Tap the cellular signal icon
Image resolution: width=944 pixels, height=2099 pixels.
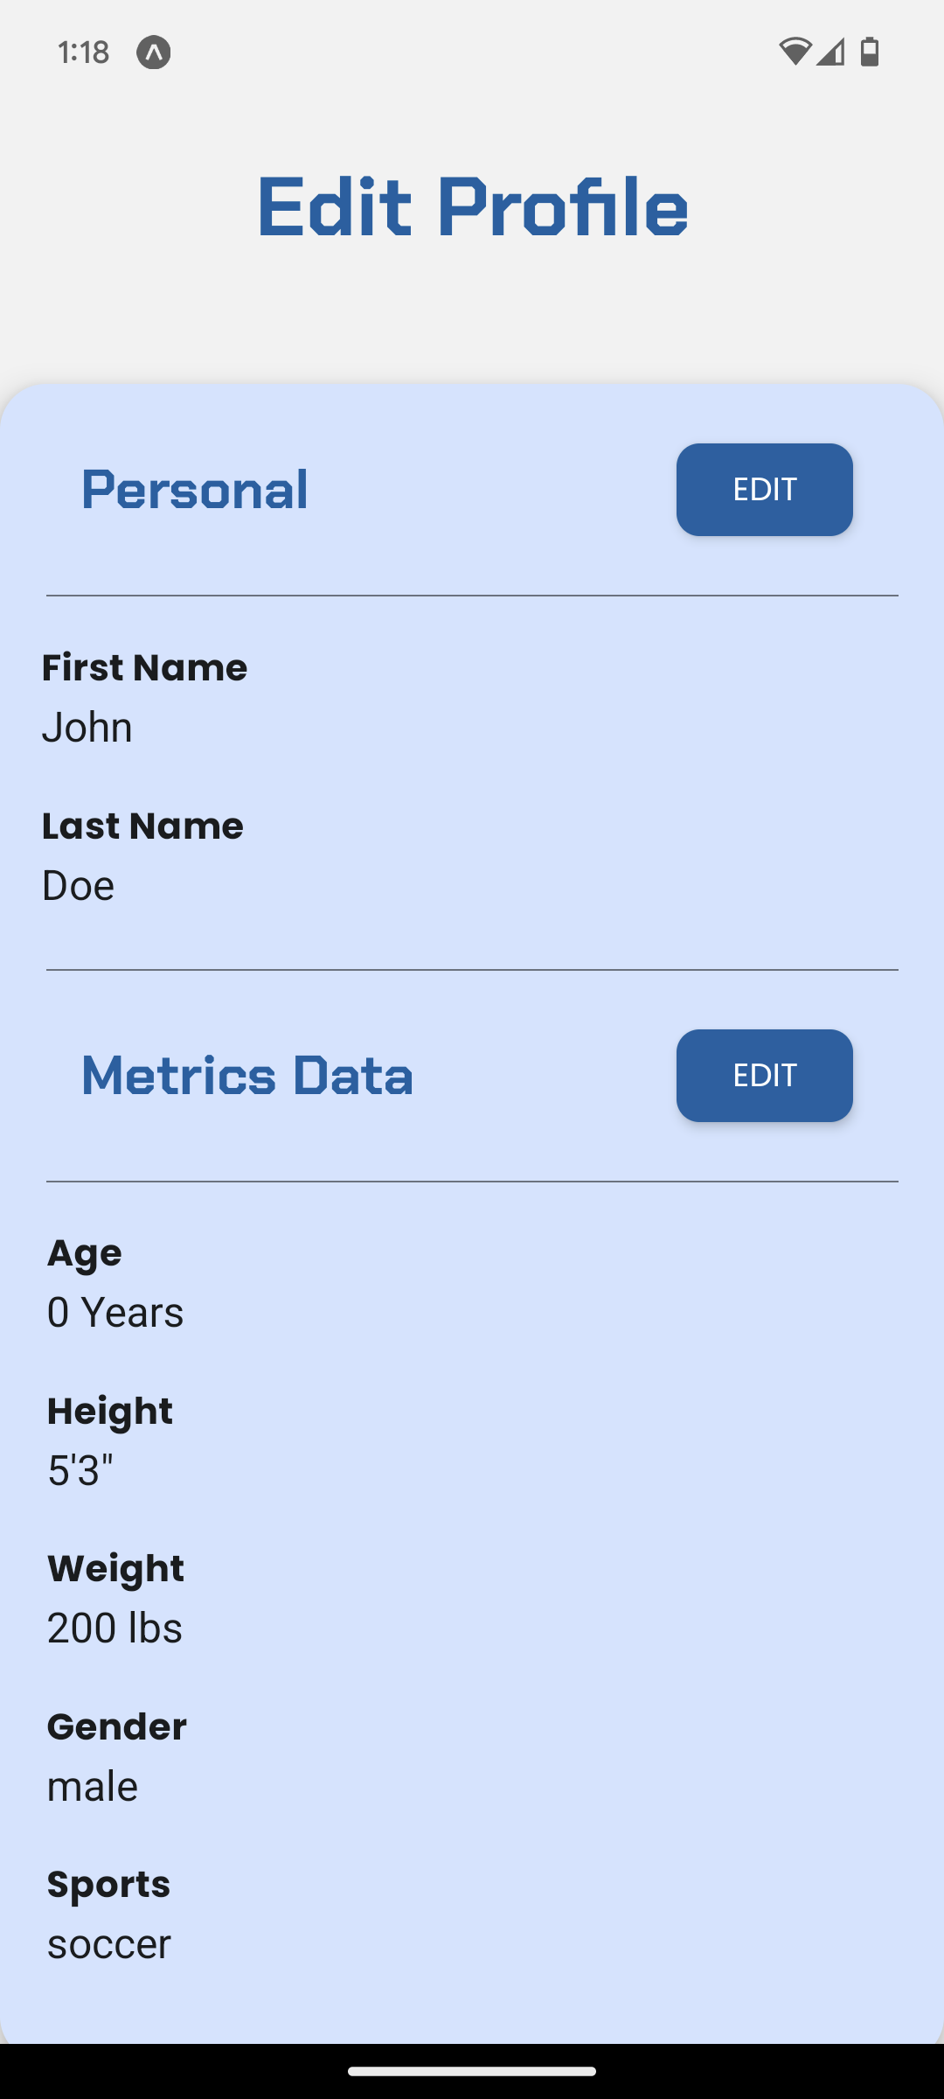tap(831, 52)
